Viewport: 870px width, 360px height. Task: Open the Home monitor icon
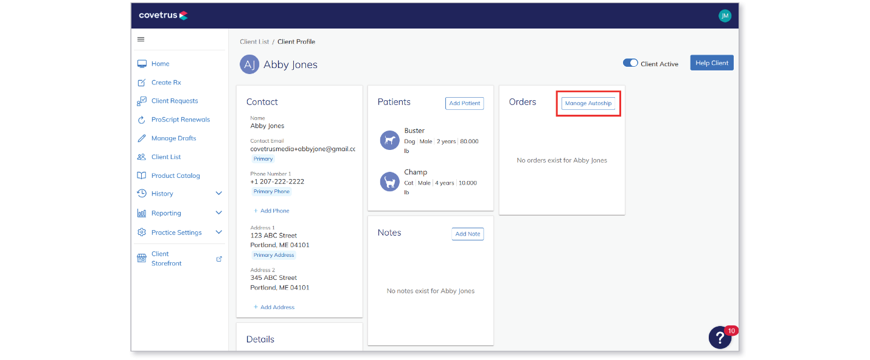tap(142, 64)
